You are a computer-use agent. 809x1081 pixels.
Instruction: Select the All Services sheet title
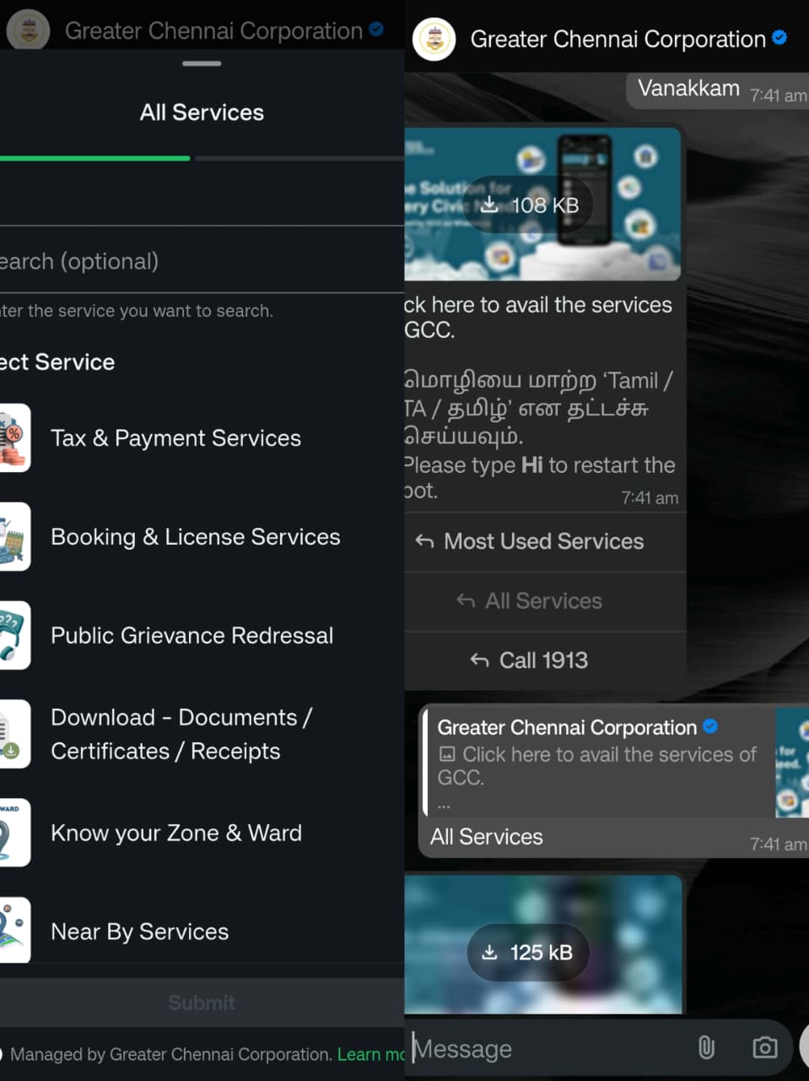pos(202,112)
